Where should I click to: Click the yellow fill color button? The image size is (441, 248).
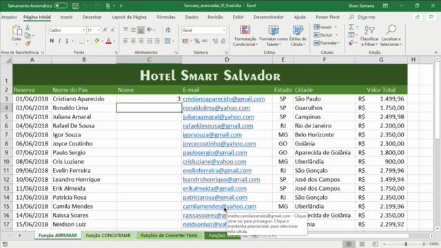pos(96,41)
